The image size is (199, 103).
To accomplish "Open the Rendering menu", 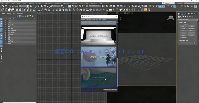I will pyautogui.click(x=58, y=3).
